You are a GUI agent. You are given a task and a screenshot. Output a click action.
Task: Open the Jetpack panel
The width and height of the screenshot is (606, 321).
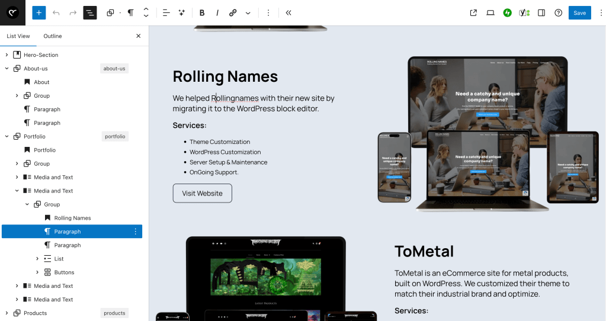(x=507, y=13)
